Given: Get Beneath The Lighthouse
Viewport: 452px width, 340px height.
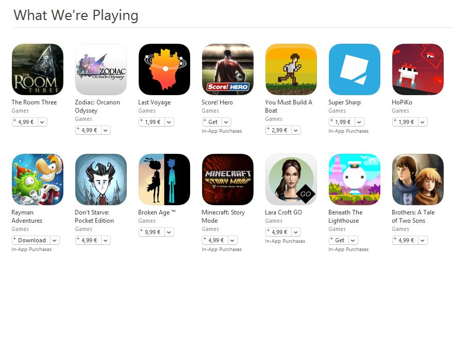Looking at the screenshot, I should [x=339, y=240].
